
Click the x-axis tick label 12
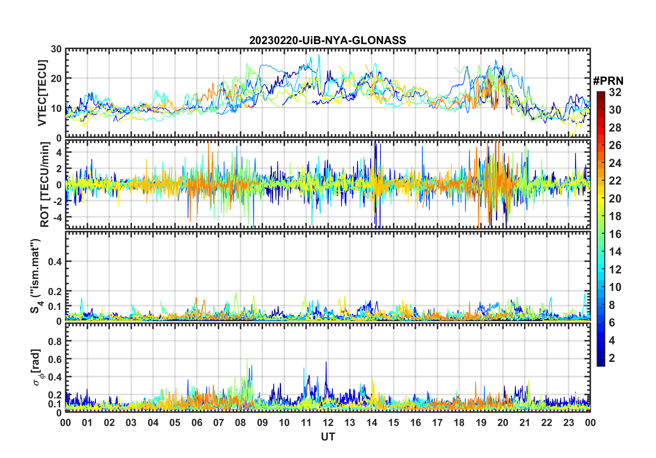point(328,423)
